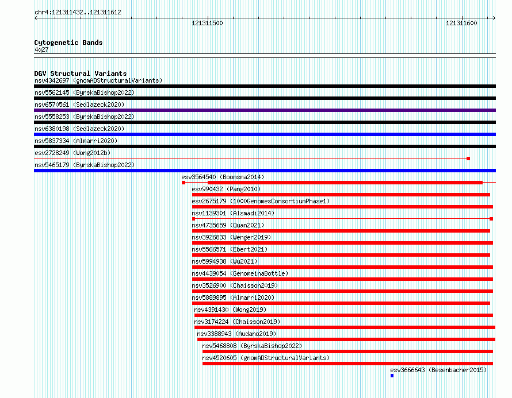Click the small blue block of esv3666643
The height and width of the screenshot is (398, 512).
coord(392,376)
